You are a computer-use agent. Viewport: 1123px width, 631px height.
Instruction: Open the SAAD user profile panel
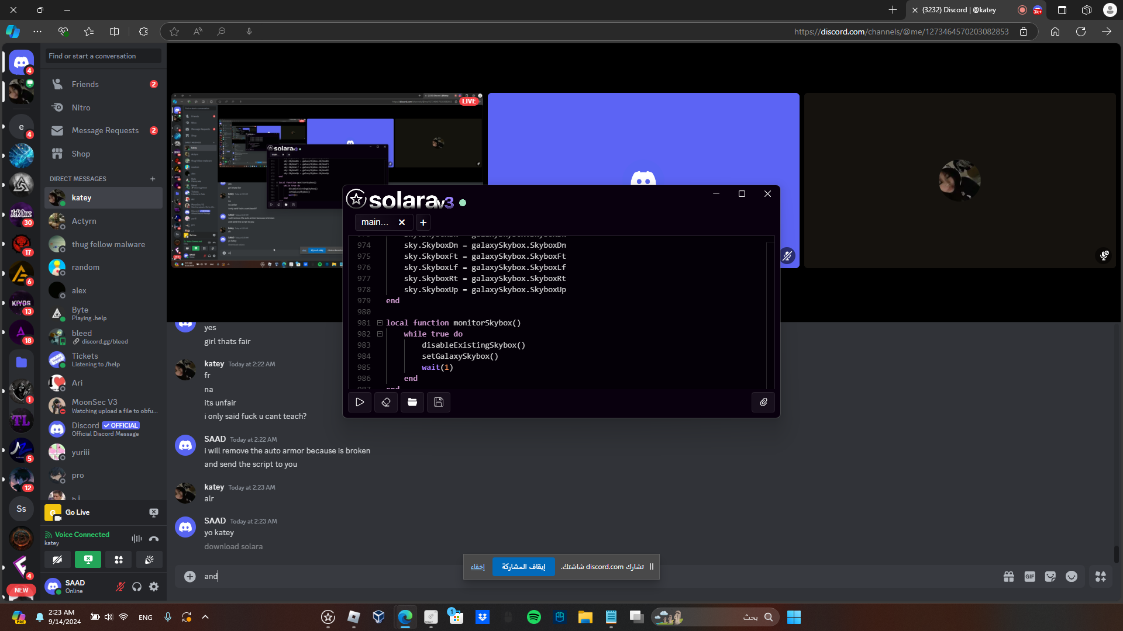(77, 587)
